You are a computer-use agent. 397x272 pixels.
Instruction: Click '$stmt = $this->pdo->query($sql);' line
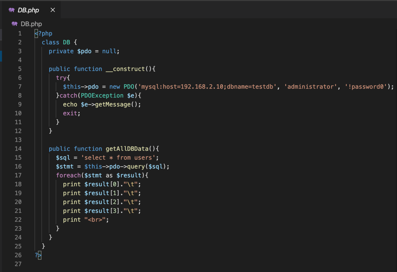click(113, 166)
